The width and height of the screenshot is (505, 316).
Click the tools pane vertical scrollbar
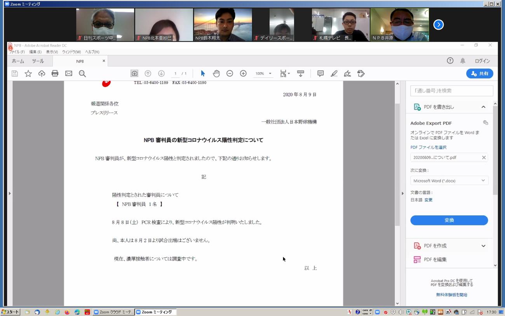(495, 150)
